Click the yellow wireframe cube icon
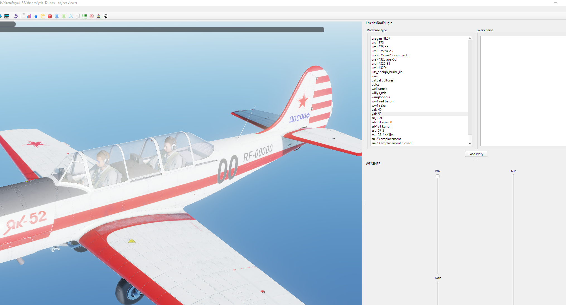The height and width of the screenshot is (305, 566). point(43,16)
